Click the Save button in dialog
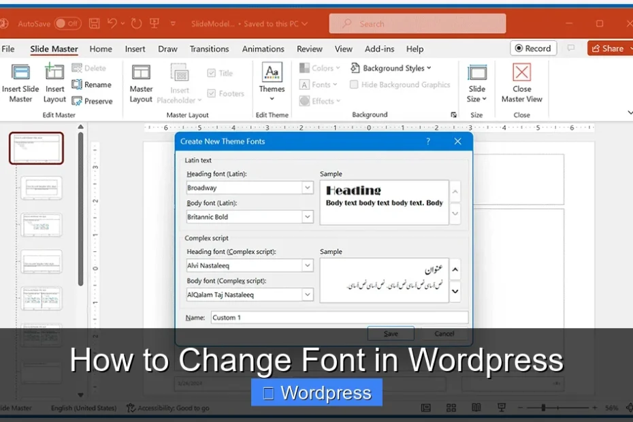Viewport: 633px width, 422px height. pos(391,334)
